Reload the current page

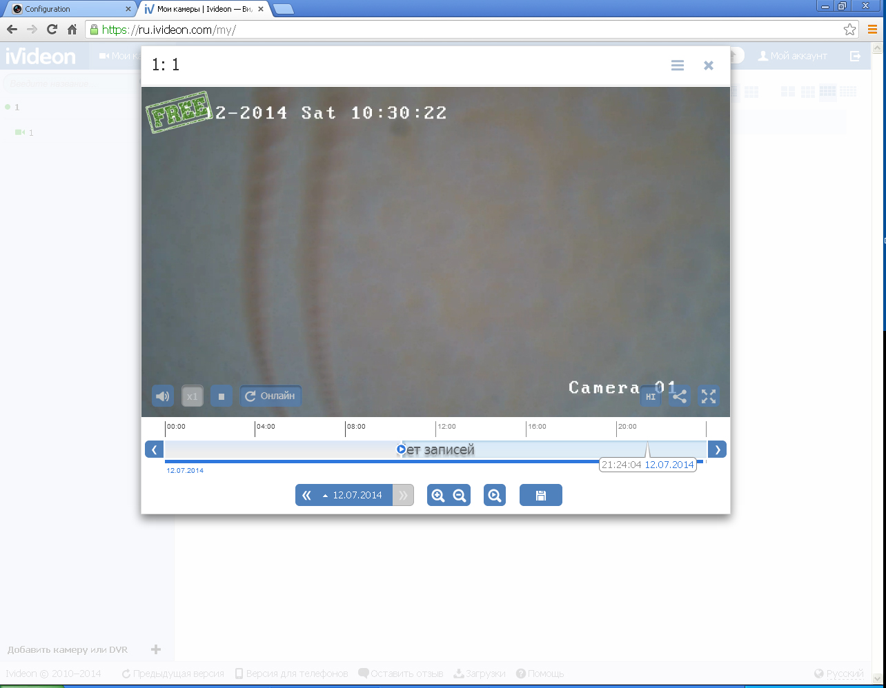click(52, 30)
